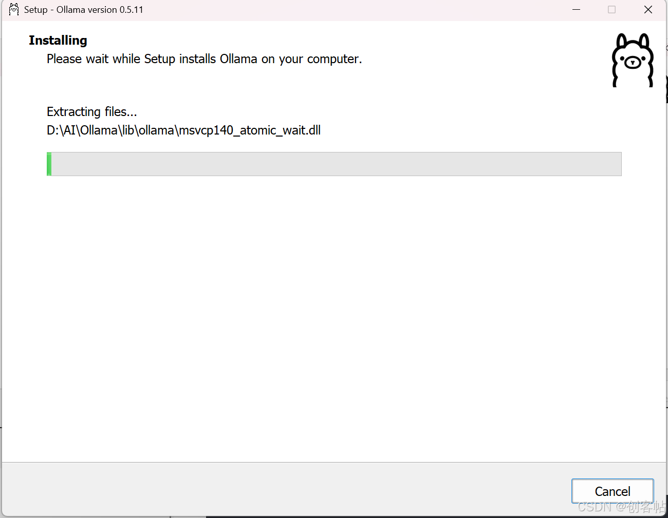
Task: Click the Extracting files status label
Action: tap(91, 111)
